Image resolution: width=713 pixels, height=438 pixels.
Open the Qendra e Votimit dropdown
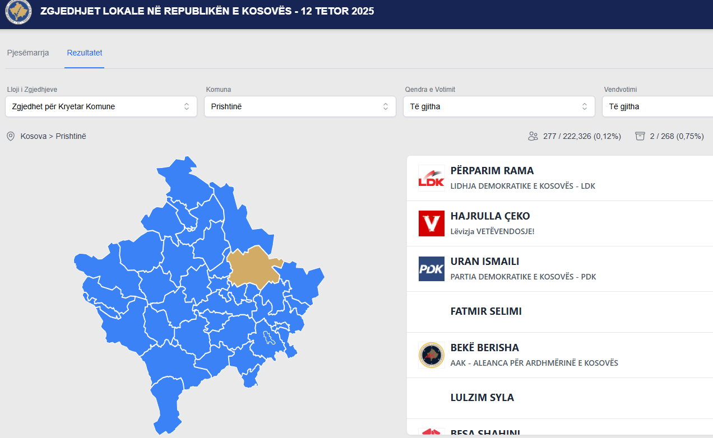click(x=499, y=106)
